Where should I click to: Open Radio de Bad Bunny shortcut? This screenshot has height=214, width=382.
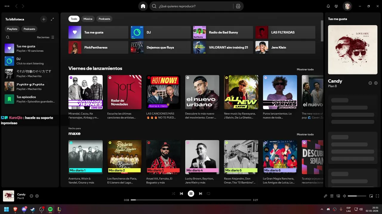[x=223, y=32]
